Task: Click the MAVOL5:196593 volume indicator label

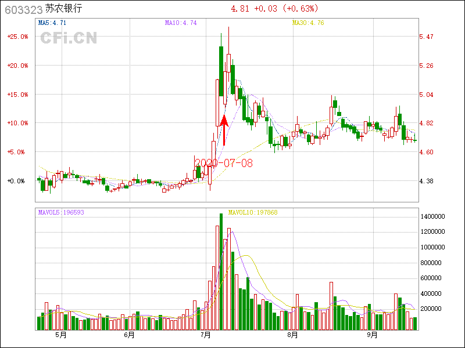Action: [61, 212]
